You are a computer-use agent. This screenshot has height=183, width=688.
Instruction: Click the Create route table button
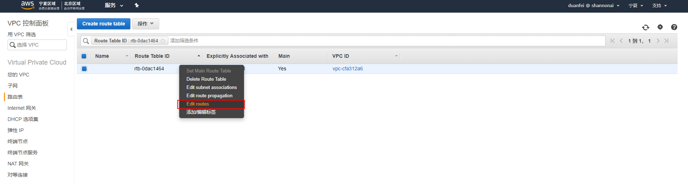pos(103,24)
